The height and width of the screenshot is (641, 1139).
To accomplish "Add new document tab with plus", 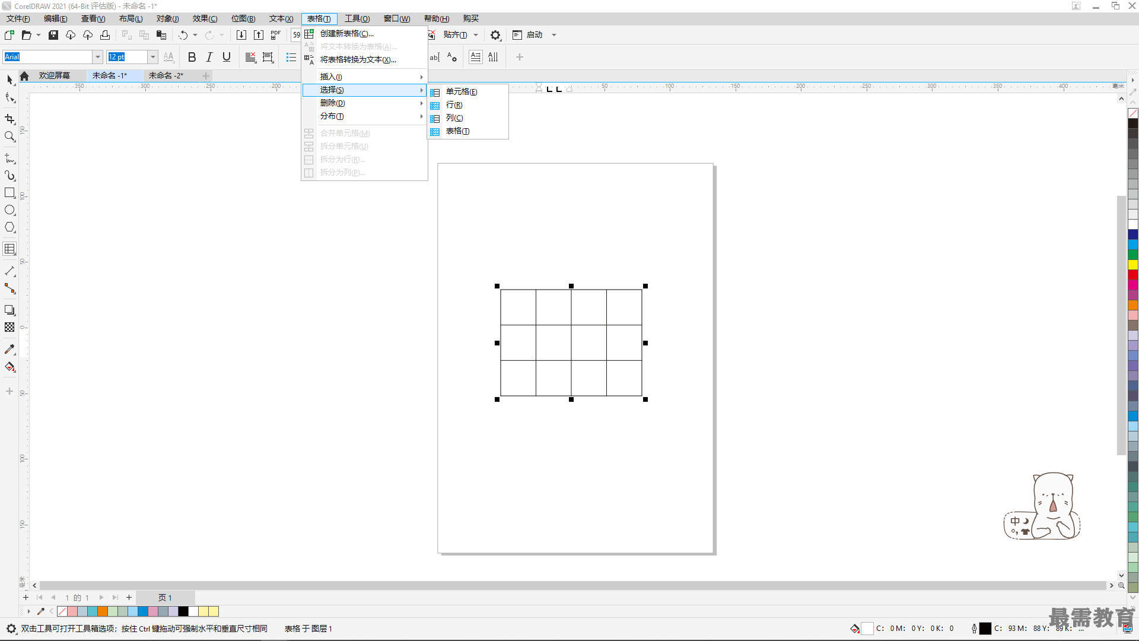I will click(x=206, y=75).
